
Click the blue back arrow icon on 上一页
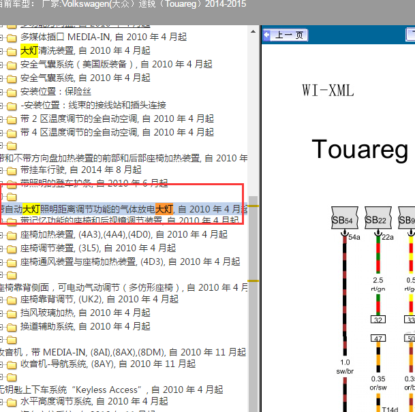pyautogui.click(x=267, y=35)
